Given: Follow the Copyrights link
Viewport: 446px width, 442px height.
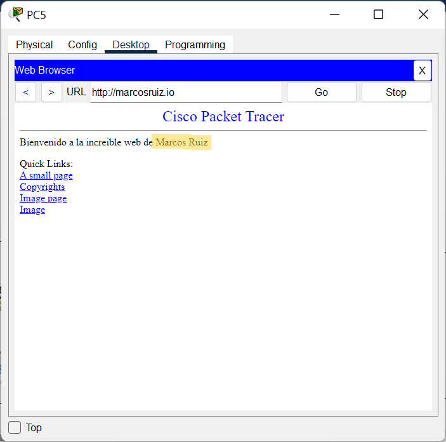Looking at the screenshot, I should tap(42, 187).
